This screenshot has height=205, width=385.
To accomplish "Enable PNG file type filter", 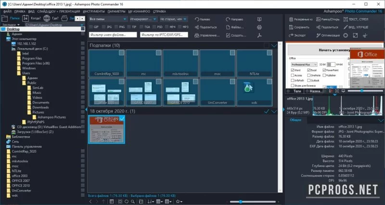I will click(x=116, y=27).
